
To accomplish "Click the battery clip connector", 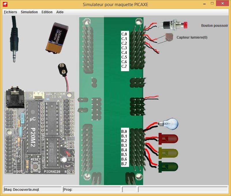I will tap(63, 69).
